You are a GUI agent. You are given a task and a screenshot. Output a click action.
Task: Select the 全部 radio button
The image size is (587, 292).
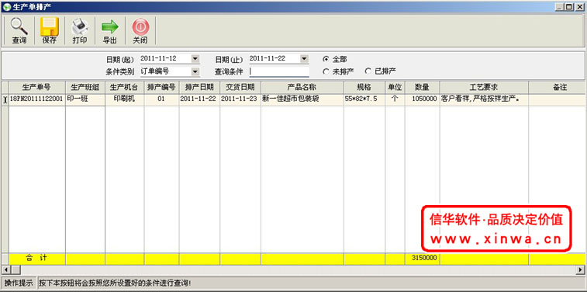(x=326, y=59)
